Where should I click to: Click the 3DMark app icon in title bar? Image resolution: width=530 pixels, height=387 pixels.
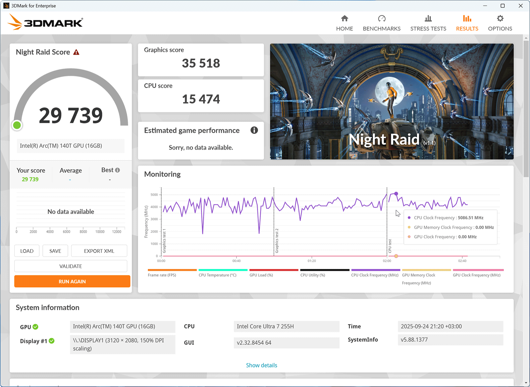coord(6,6)
